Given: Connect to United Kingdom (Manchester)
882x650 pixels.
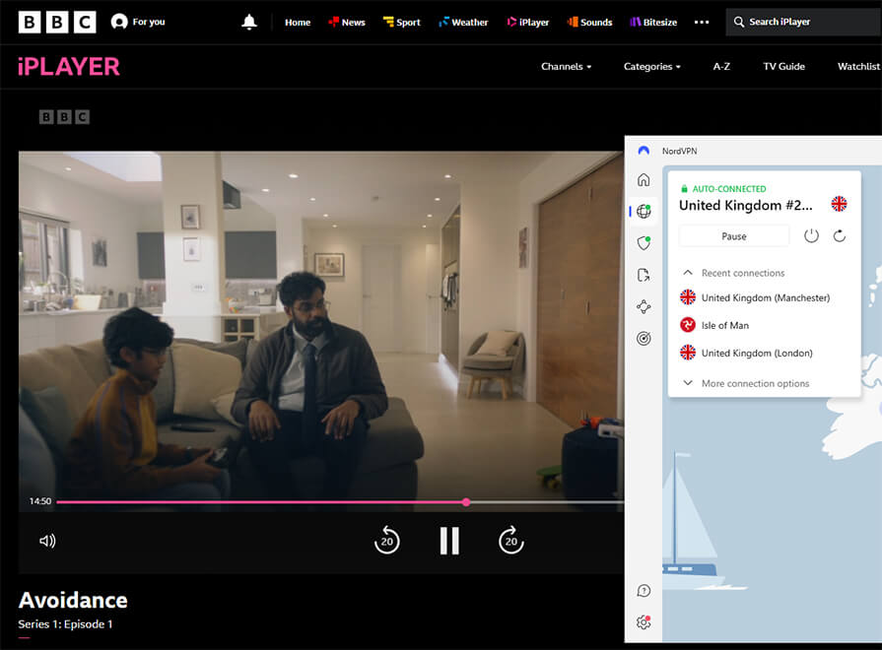Looking at the screenshot, I should [755, 297].
